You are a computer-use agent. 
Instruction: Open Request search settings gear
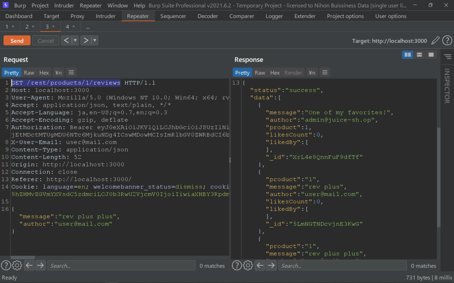pos(17,265)
